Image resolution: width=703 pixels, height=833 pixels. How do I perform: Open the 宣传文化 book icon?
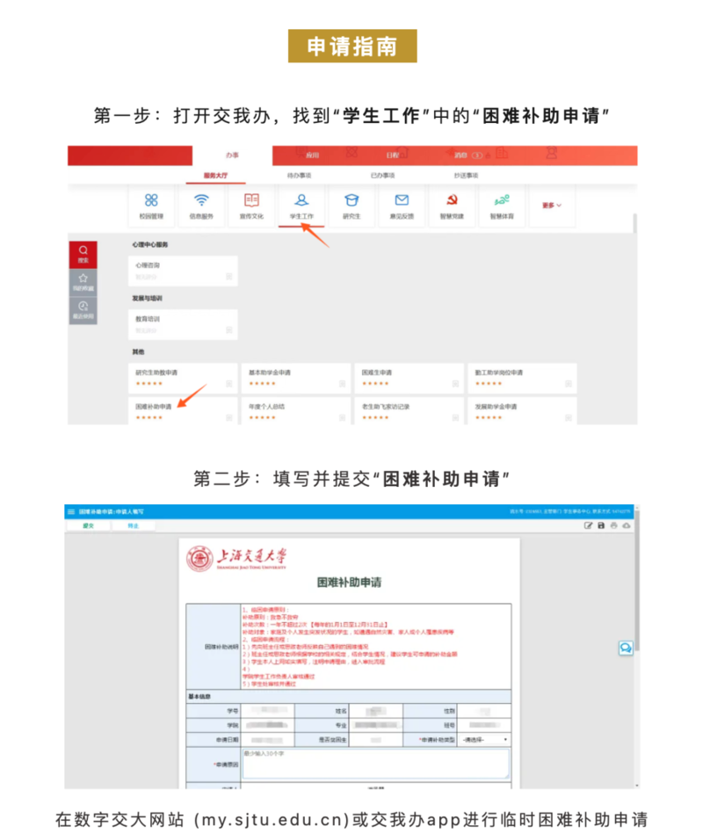[x=251, y=206]
